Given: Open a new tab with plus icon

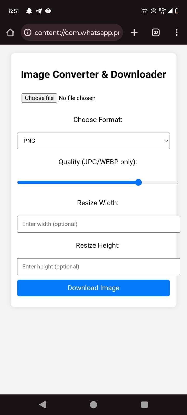Looking at the screenshot, I should pyautogui.click(x=134, y=32).
